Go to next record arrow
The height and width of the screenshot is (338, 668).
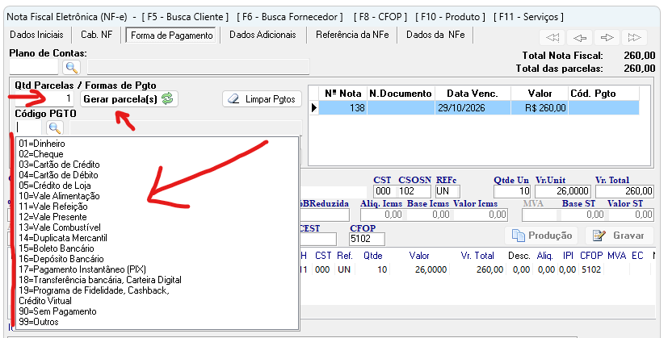[x=607, y=37]
